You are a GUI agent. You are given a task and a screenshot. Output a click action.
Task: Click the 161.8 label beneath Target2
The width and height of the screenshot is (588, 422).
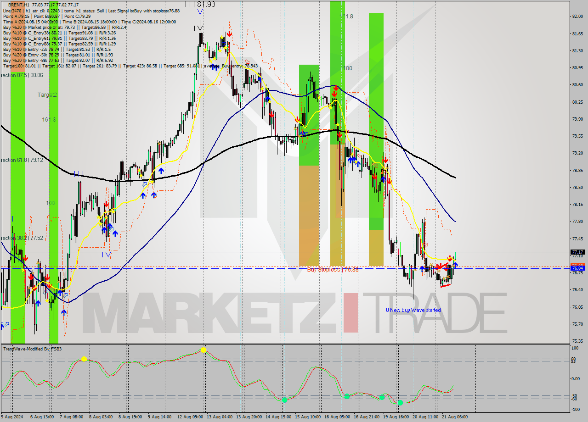(49, 119)
